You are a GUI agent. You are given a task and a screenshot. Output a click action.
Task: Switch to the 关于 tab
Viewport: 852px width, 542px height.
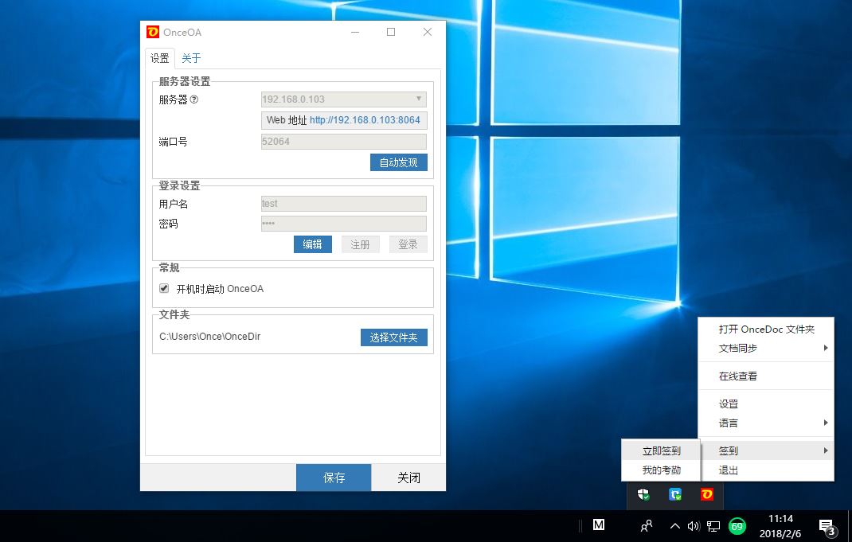pyautogui.click(x=190, y=57)
